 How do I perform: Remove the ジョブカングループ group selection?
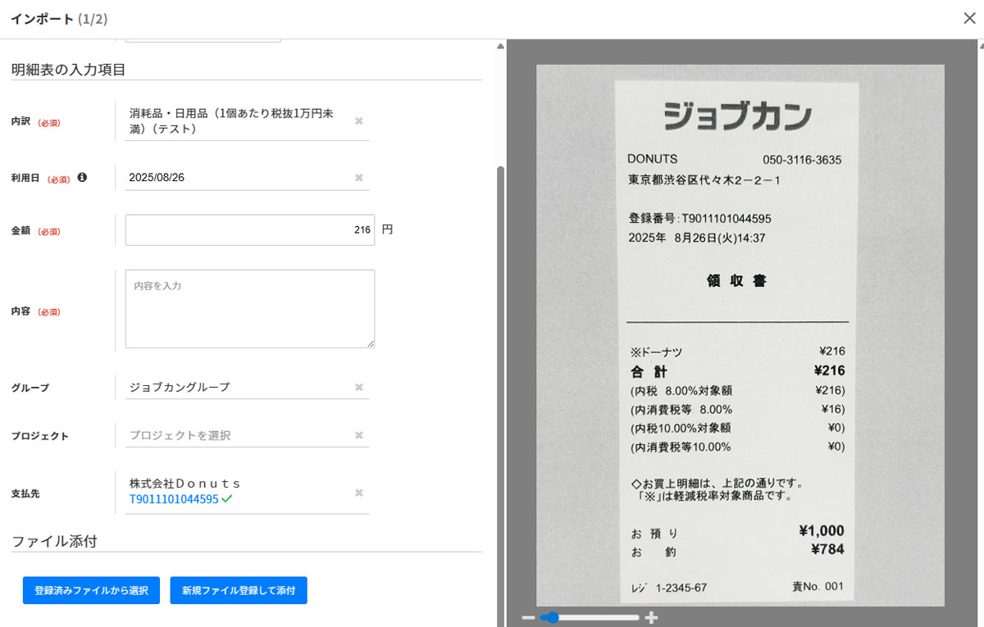click(x=358, y=387)
